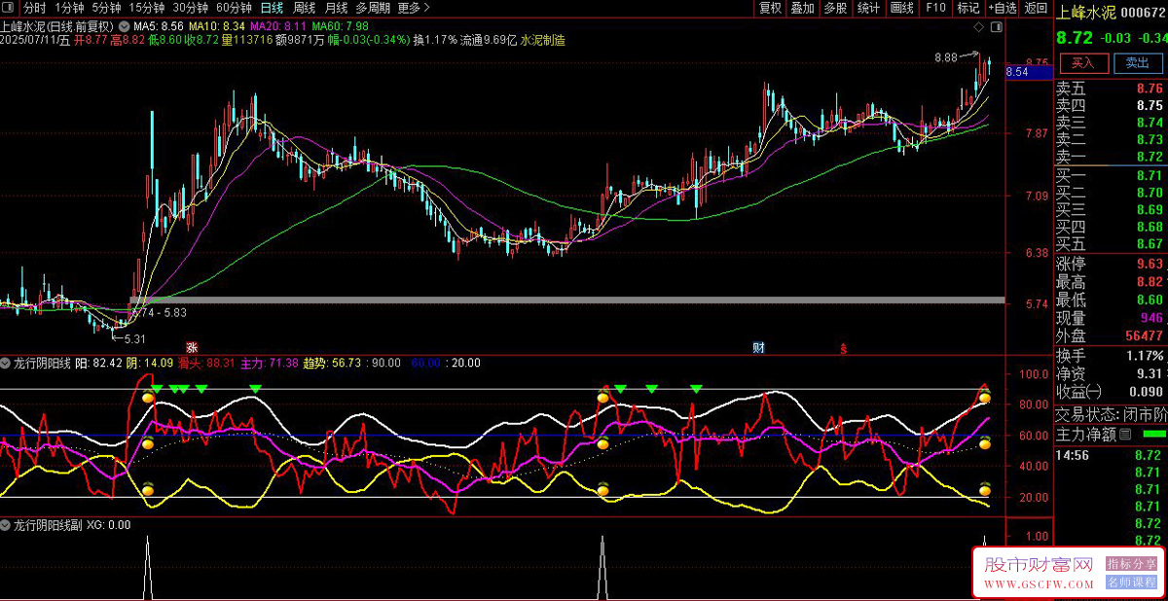Open the 多周期 multi-period view
The image size is (1168, 601).
(x=373, y=8)
